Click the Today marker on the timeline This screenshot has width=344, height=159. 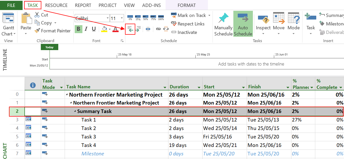click(x=50, y=47)
